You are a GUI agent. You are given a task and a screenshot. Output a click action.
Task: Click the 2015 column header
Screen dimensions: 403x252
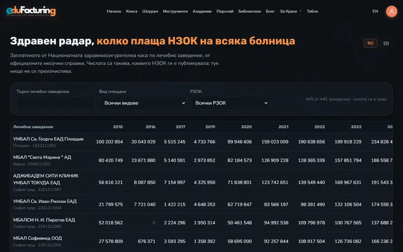(x=118, y=127)
